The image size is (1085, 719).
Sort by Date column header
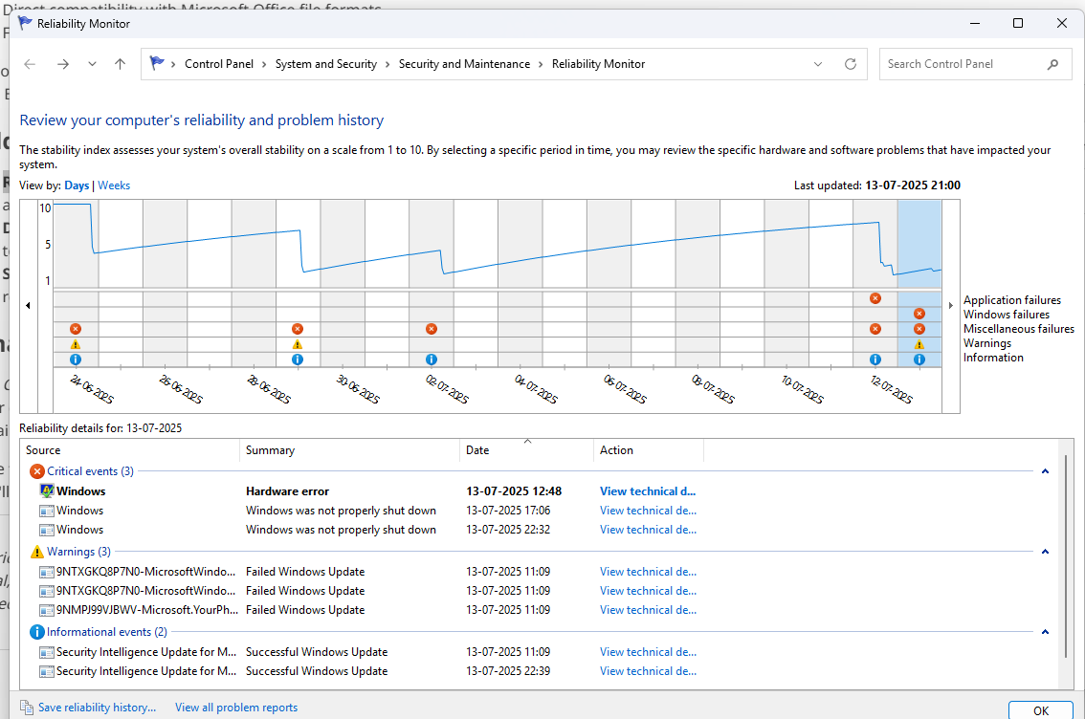click(x=526, y=450)
